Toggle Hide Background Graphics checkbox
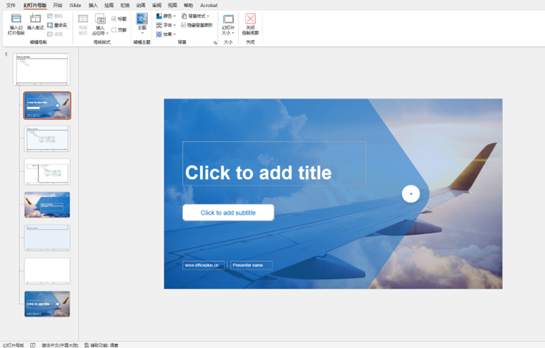Image resolution: width=545 pixels, height=348 pixels. tap(196, 25)
